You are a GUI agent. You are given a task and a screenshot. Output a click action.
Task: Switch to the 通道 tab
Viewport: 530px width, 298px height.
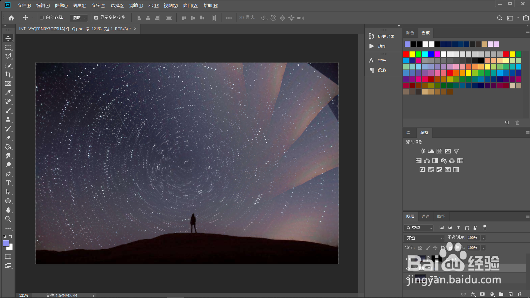(425, 216)
